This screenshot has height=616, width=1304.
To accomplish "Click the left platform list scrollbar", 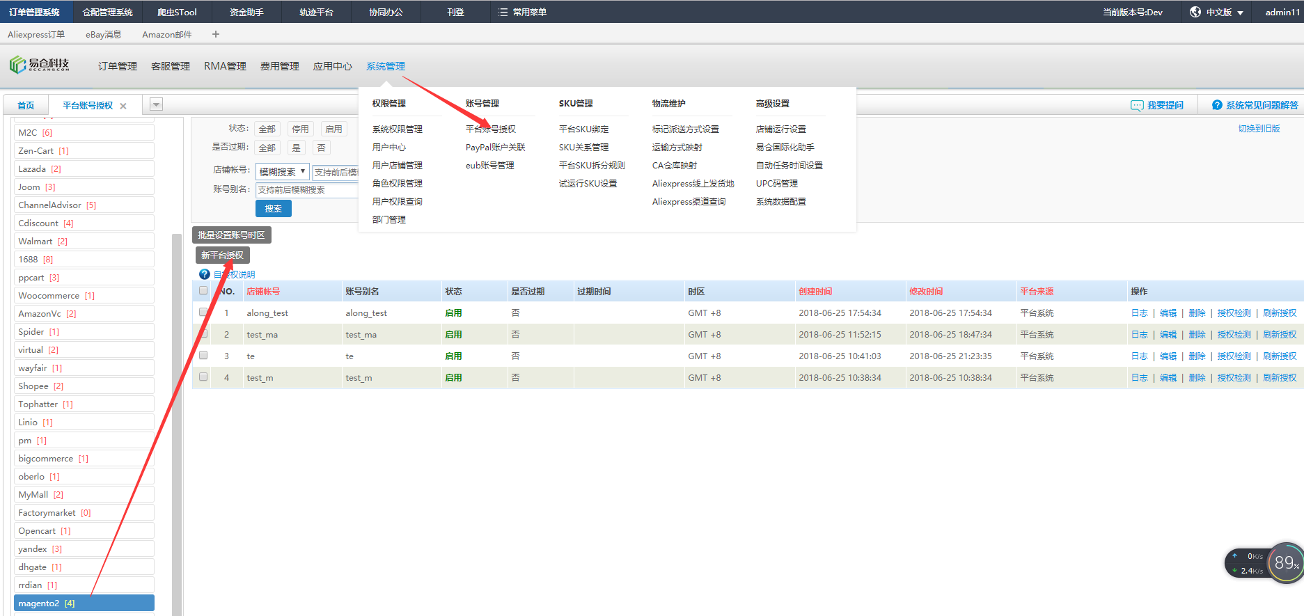I will (177, 418).
